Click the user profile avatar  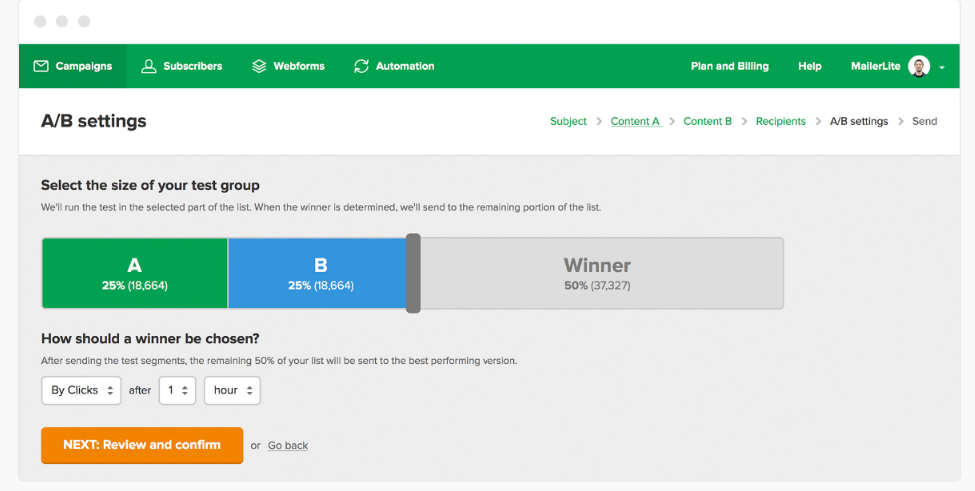point(919,66)
